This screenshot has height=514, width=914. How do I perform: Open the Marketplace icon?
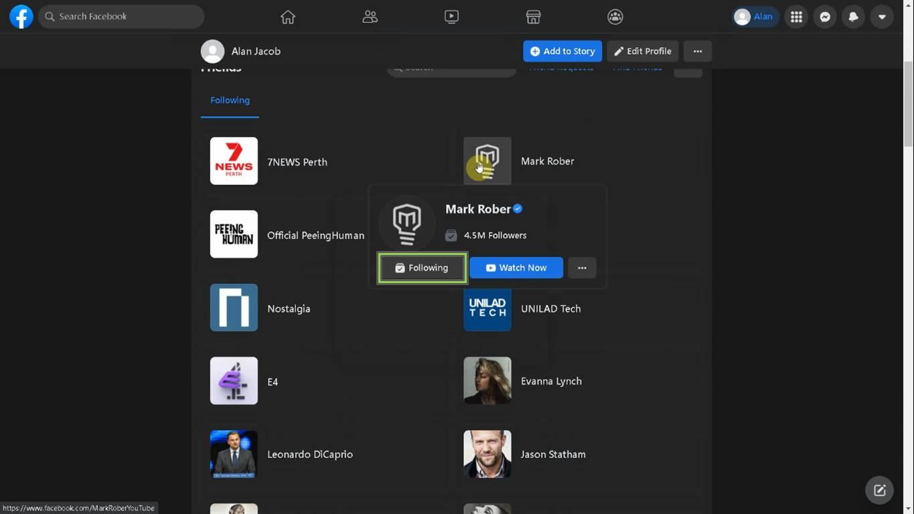coord(533,17)
